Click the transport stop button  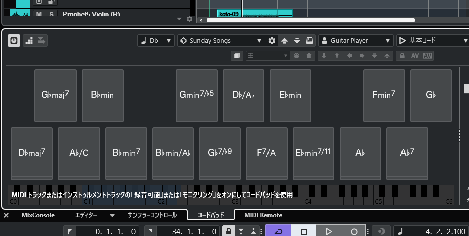pos(304,231)
